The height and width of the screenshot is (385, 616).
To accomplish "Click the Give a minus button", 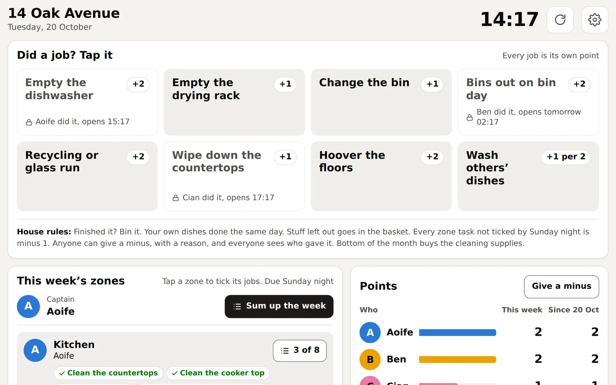I will [x=561, y=286].
